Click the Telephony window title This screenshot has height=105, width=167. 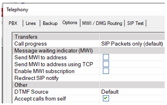coord(18,10)
